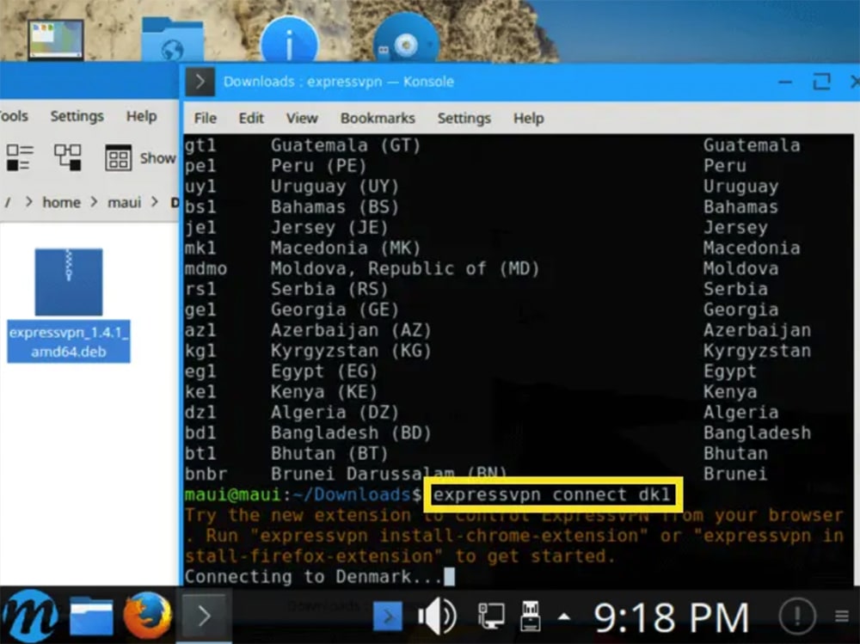
Task: Expand hidden system tray icons arrow
Action: click(x=564, y=616)
